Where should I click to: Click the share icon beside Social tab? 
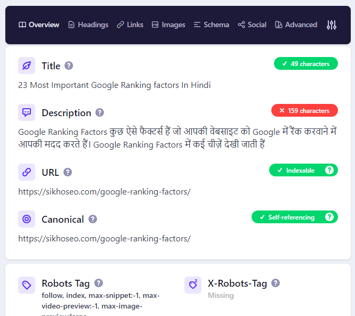241,25
